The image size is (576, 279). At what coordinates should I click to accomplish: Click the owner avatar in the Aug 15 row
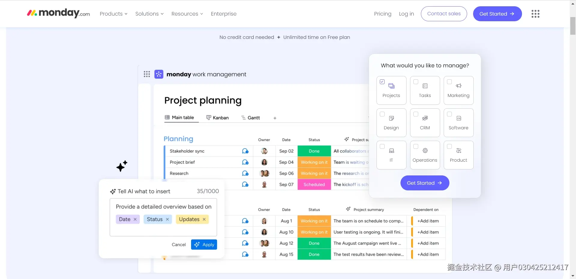coord(264,254)
